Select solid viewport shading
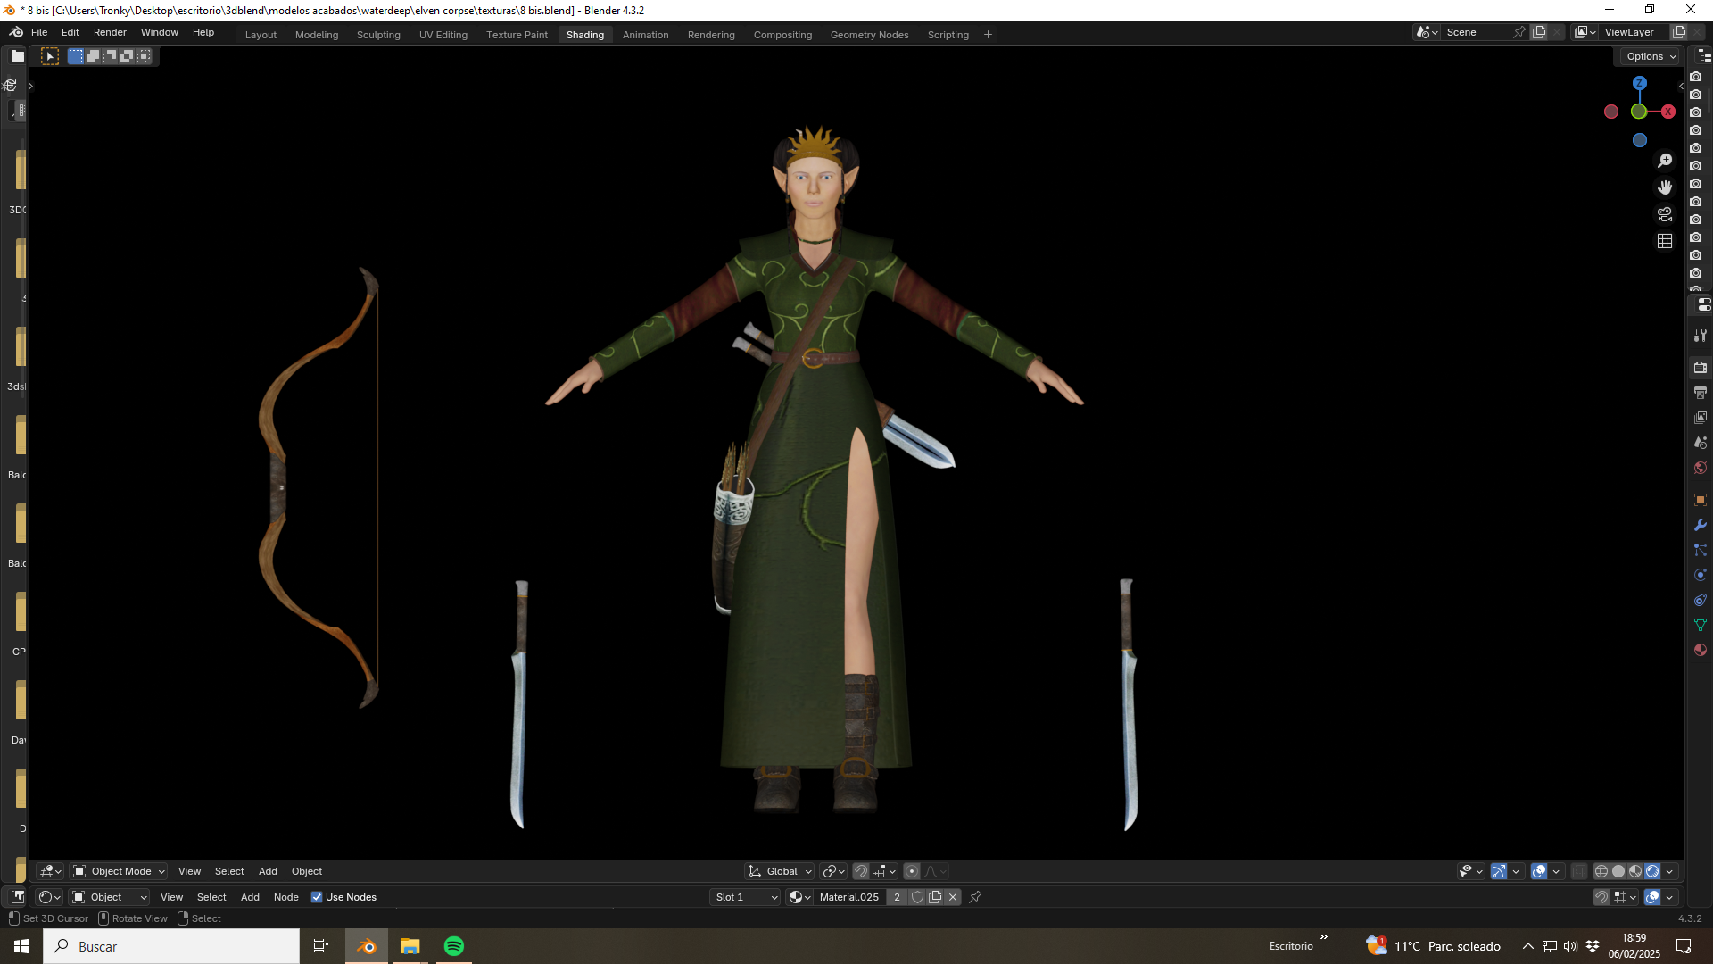 point(1618,871)
